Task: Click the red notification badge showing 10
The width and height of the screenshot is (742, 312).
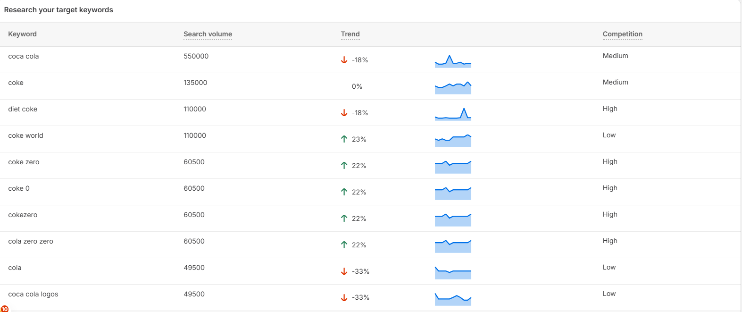Action: pyautogui.click(x=4, y=309)
